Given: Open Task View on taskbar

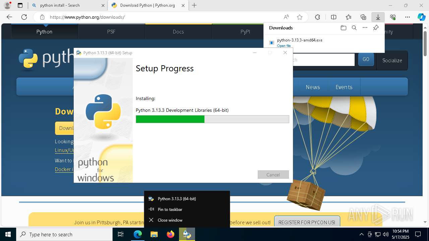Looking at the screenshot, I should coord(121,234).
